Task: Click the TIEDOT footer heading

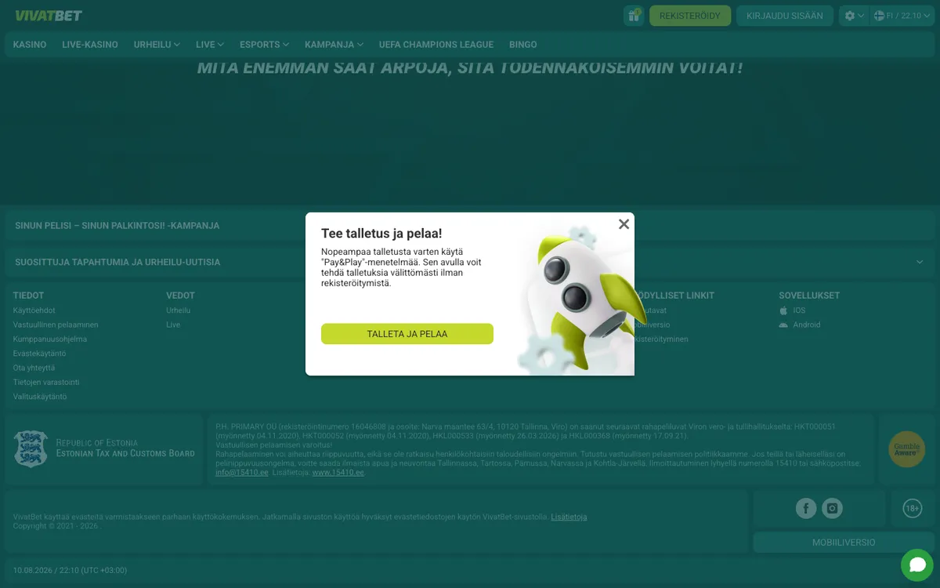Action: click(x=29, y=296)
